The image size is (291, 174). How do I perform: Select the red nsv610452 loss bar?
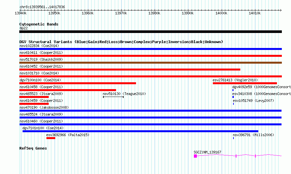click(130, 70)
